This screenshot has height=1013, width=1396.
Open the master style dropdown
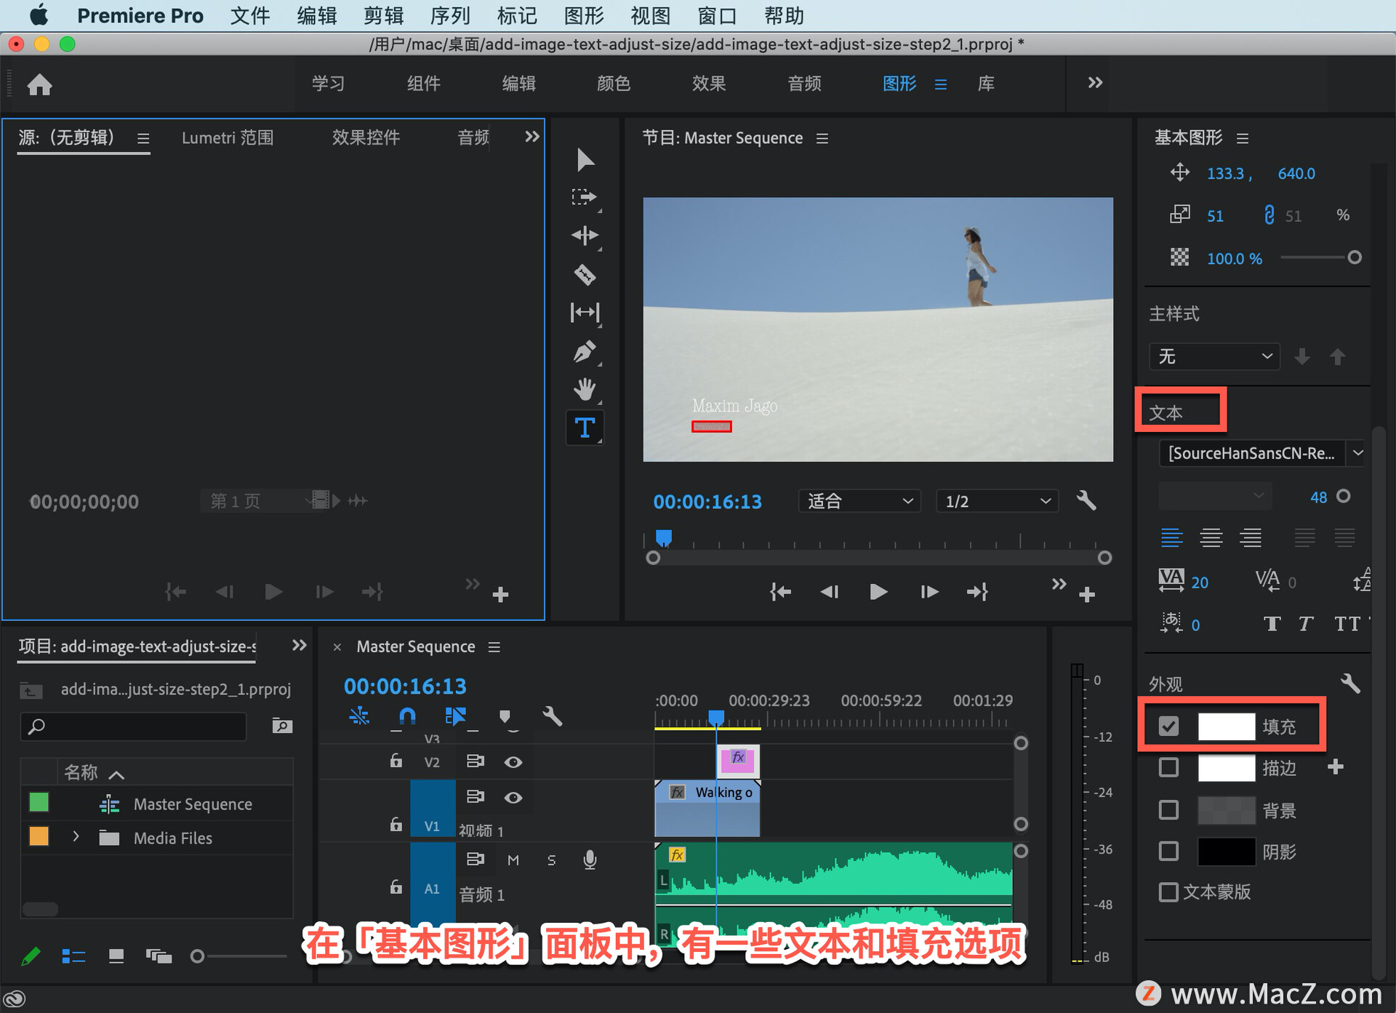pyautogui.click(x=1214, y=356)
